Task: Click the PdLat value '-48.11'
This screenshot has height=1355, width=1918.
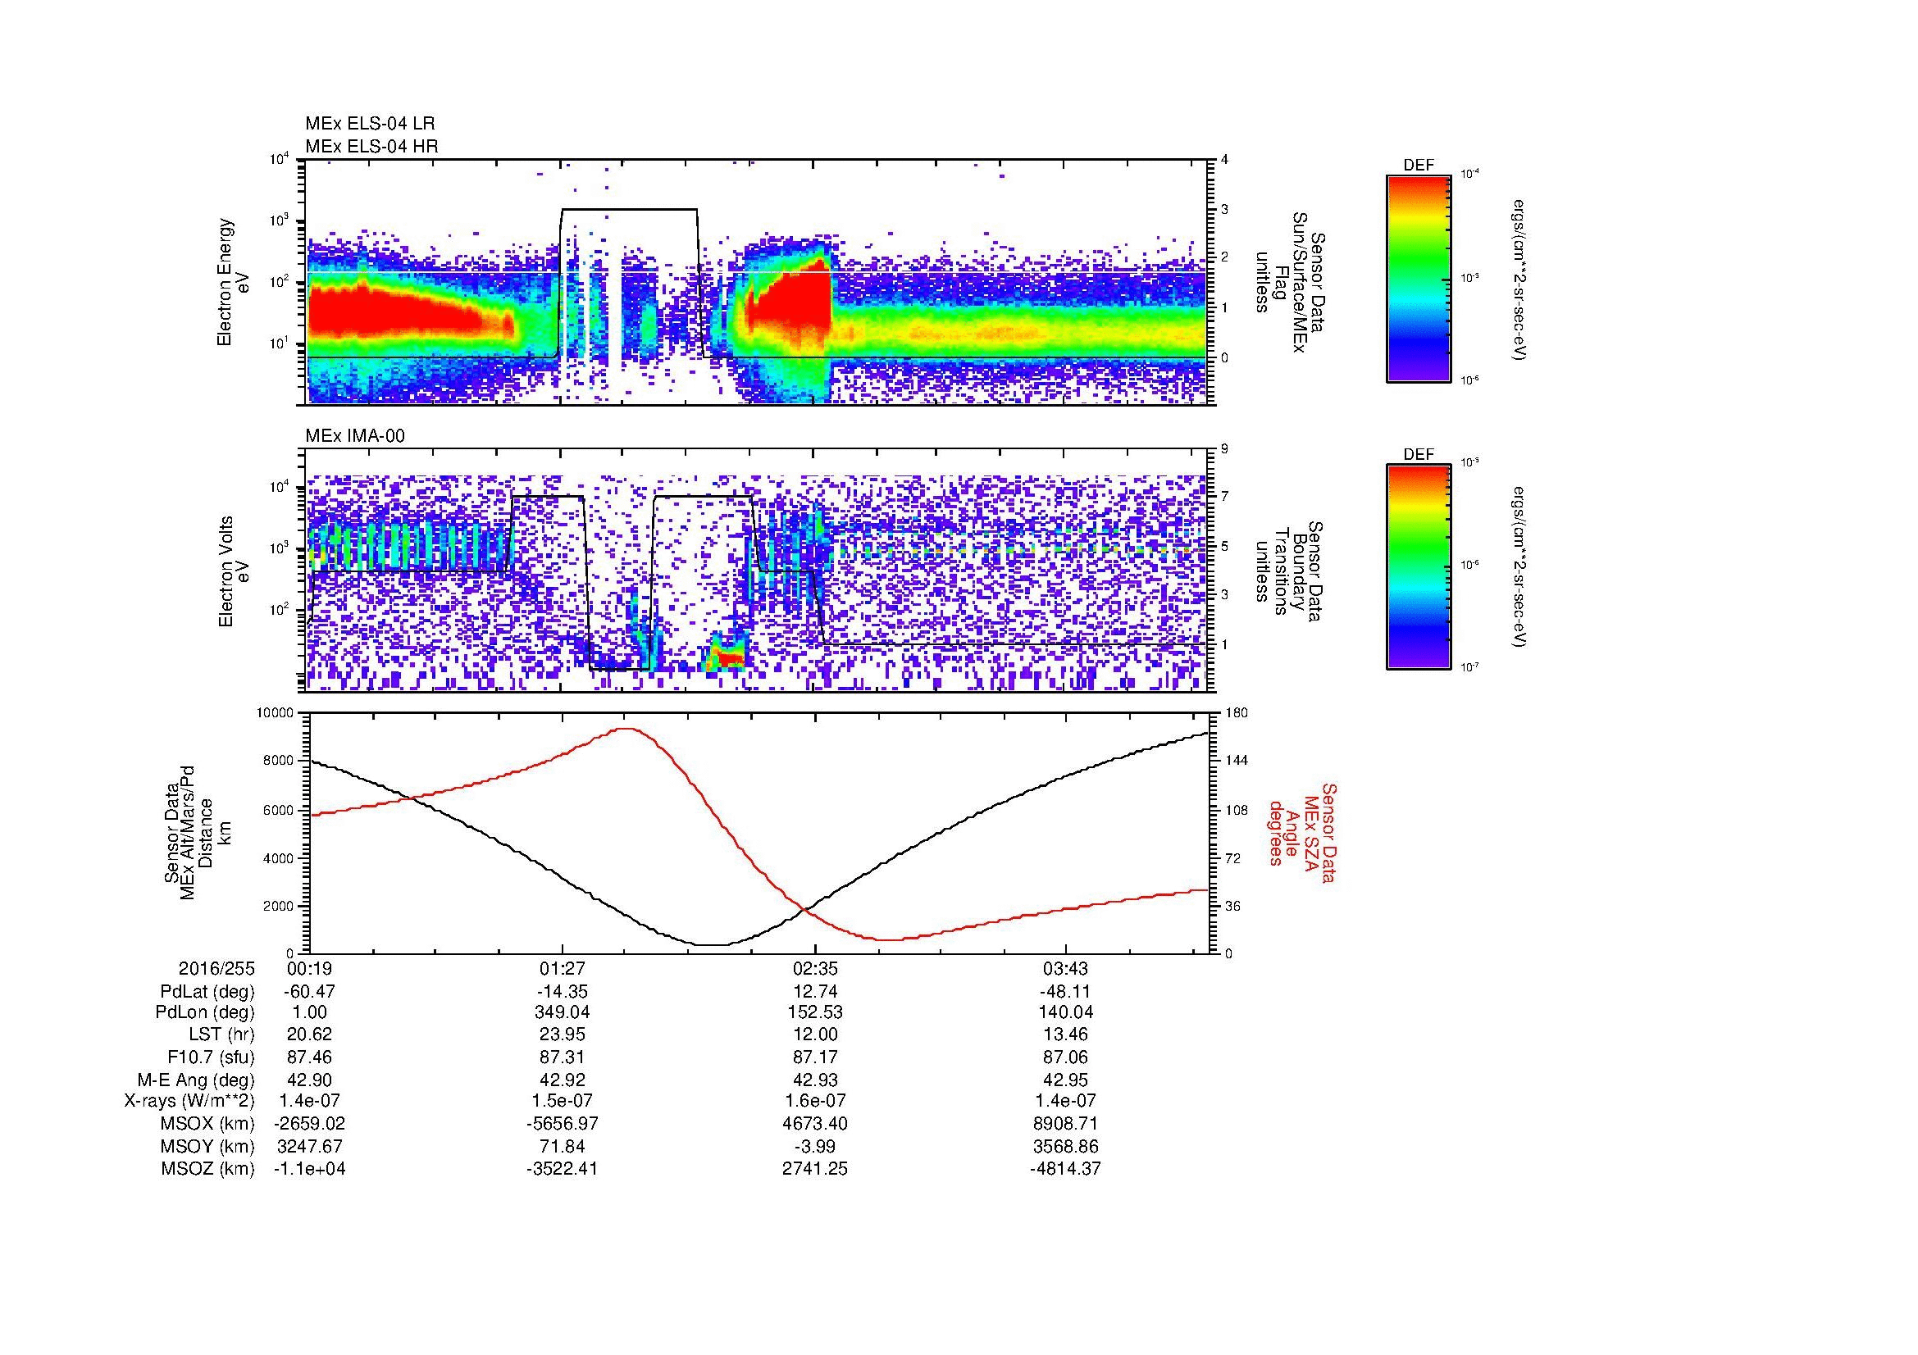Action: click(x=1065, y=992)
